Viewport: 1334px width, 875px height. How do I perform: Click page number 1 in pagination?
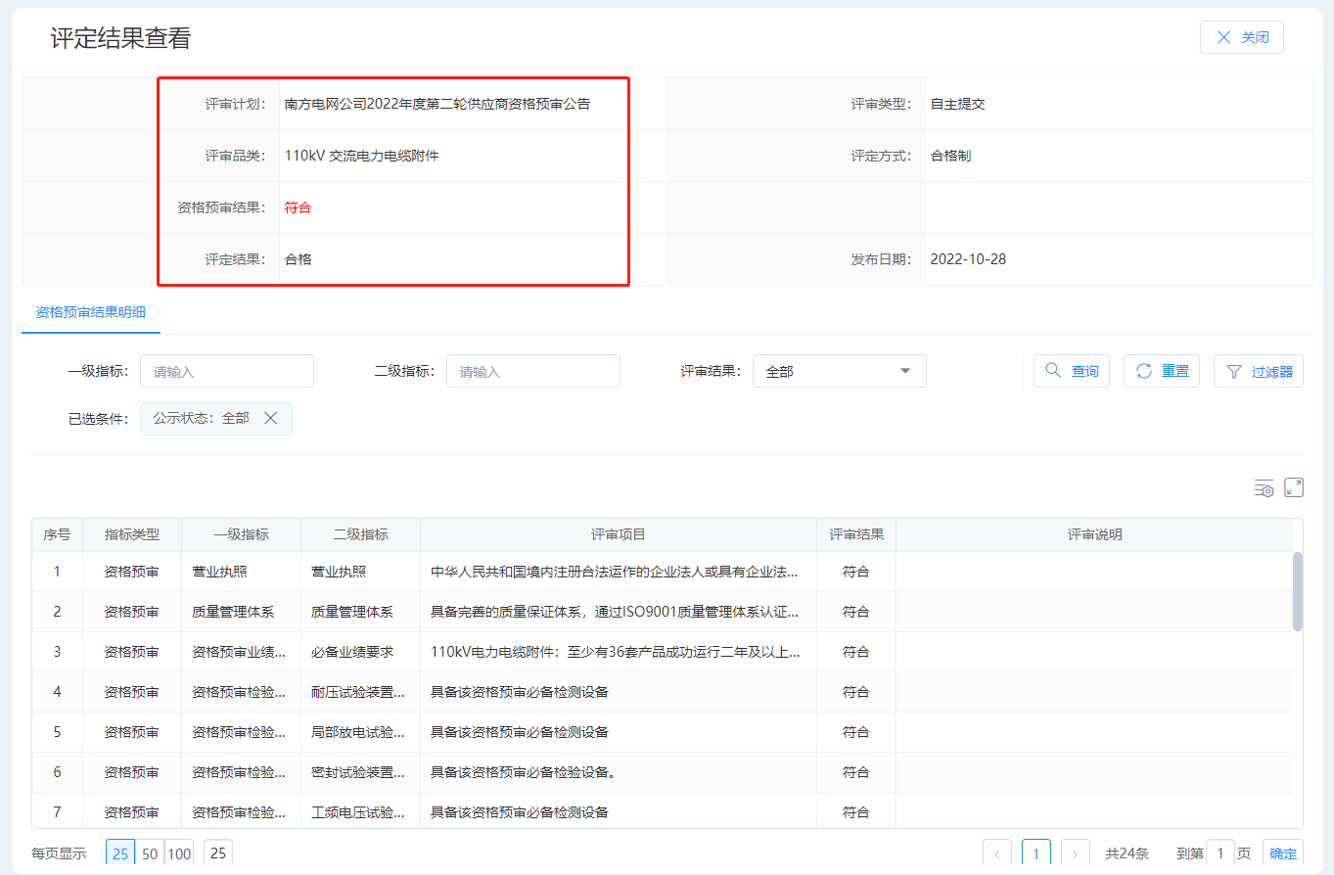click(1035, 853)
